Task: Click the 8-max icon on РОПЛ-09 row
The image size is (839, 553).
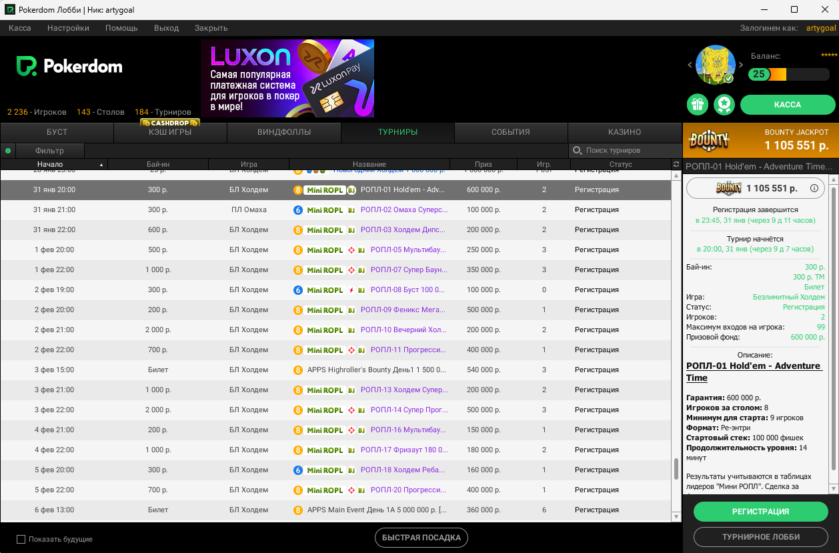Action: click(299, 310)
